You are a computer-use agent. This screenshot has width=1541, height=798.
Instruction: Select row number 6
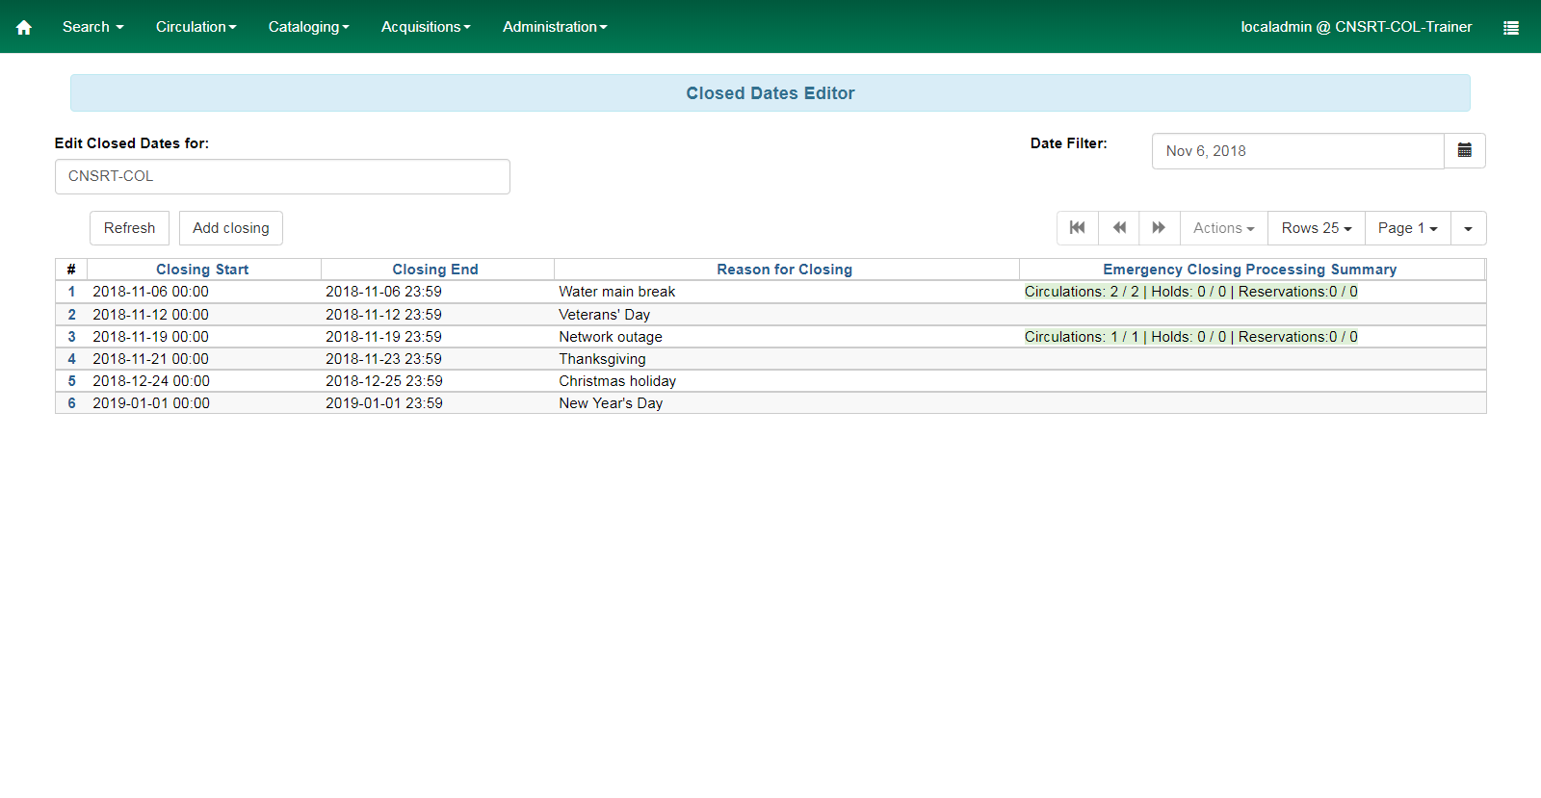[71, 403]
